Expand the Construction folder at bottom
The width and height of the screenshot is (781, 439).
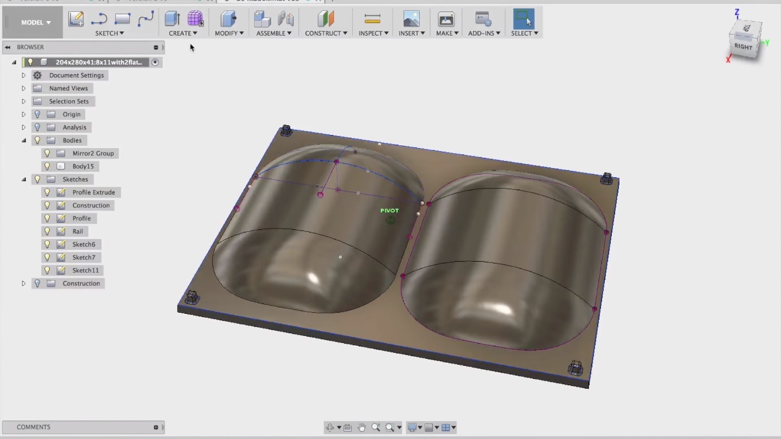23,284
